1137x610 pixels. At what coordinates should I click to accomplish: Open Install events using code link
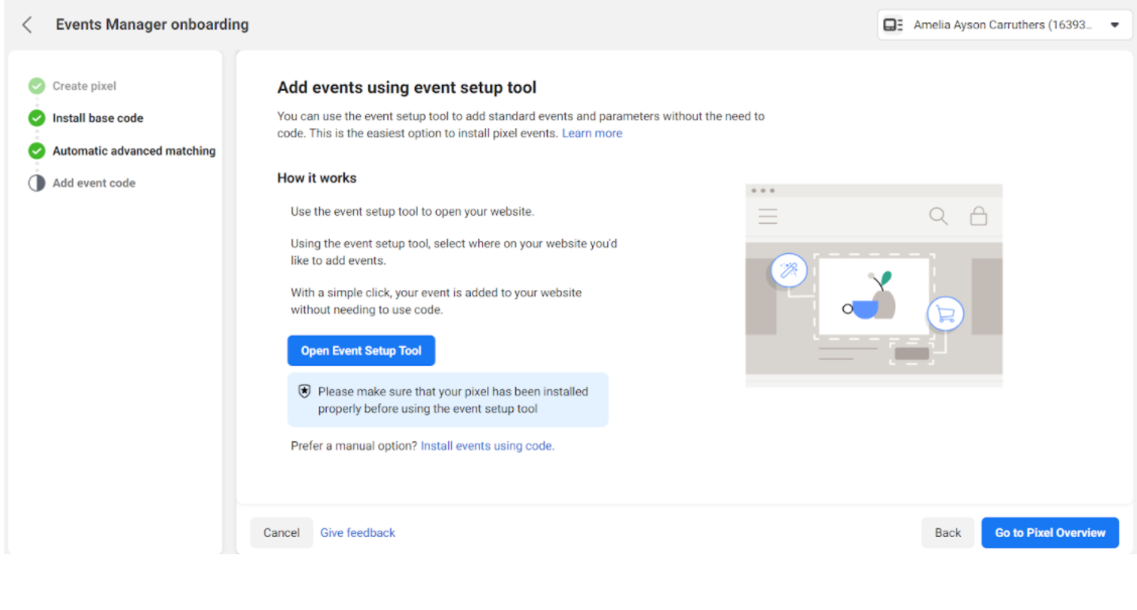tap(487, 446)
